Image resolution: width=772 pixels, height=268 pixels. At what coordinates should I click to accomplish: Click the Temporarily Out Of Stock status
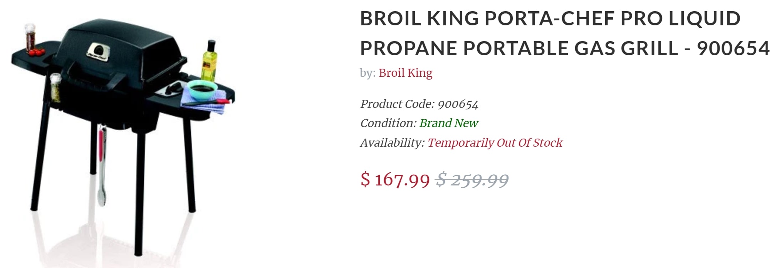pyautogui.click(x=495, y=143)
